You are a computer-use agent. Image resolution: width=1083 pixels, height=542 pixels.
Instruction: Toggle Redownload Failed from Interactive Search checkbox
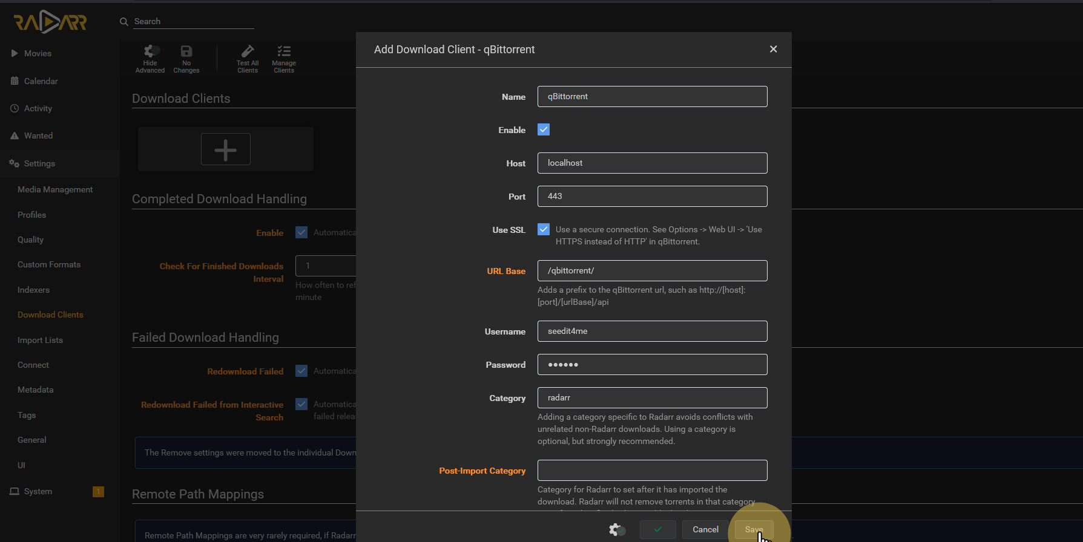click(301, 404)
